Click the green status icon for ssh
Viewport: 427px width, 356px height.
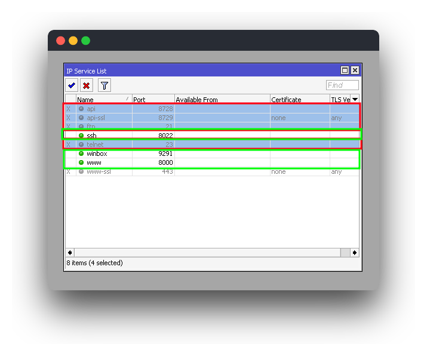pyautogui.click(x=81, y=136)
